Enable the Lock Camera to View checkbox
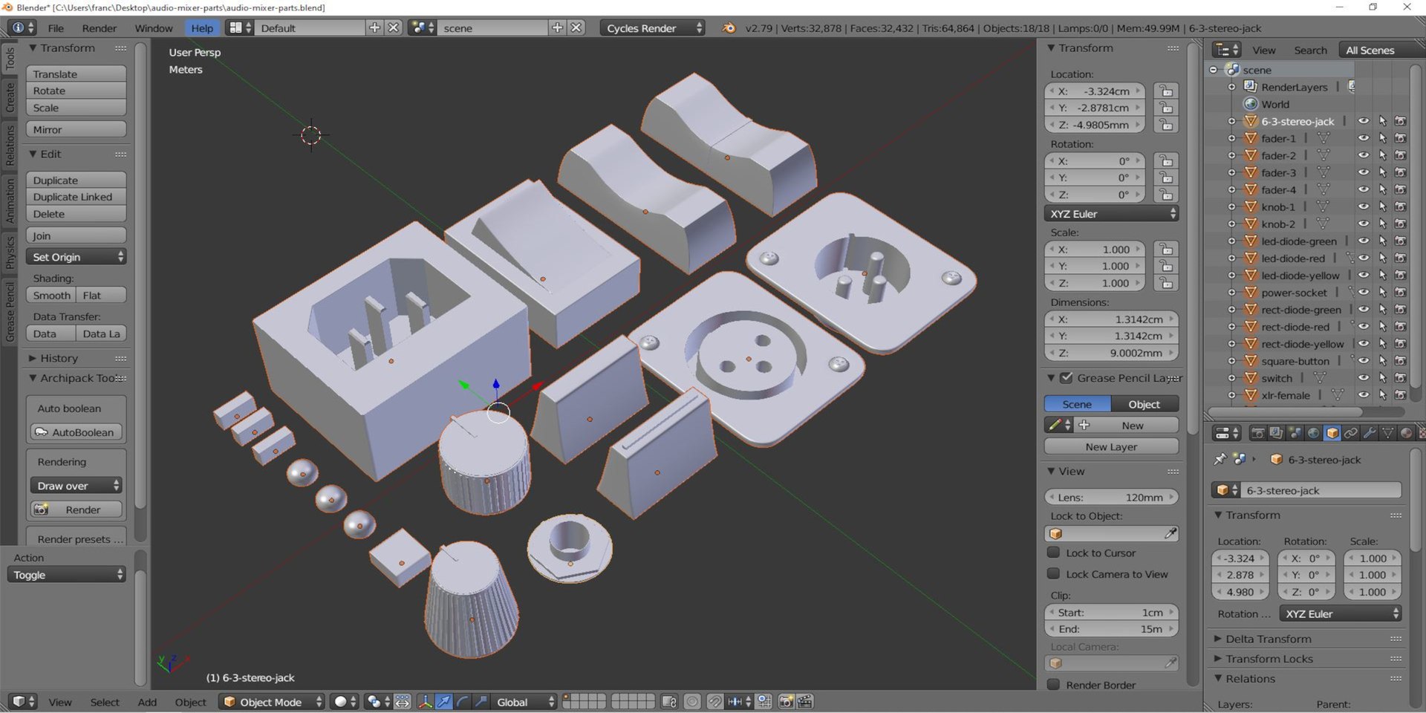 (1053, 574)
